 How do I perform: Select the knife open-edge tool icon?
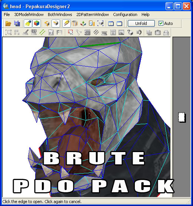[x=66, y=23]
